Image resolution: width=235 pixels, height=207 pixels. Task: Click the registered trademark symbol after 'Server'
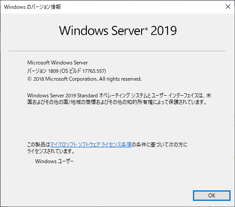point(146,29)
